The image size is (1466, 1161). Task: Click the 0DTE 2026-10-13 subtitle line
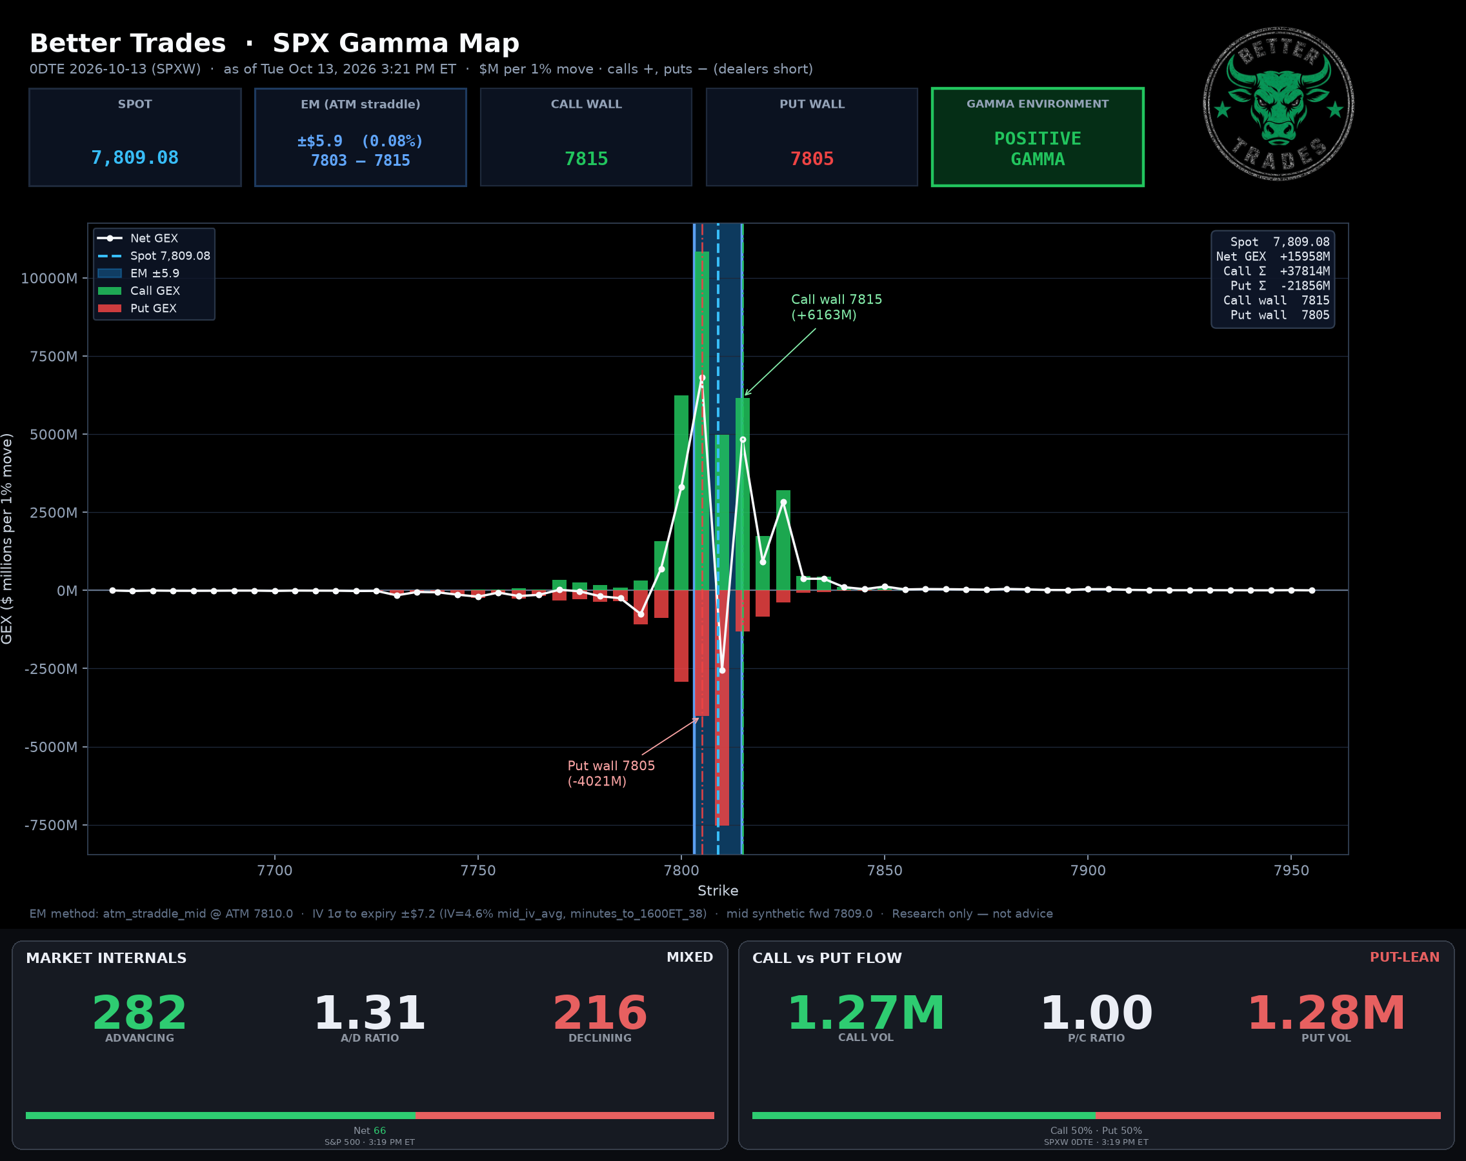[421, 68]
